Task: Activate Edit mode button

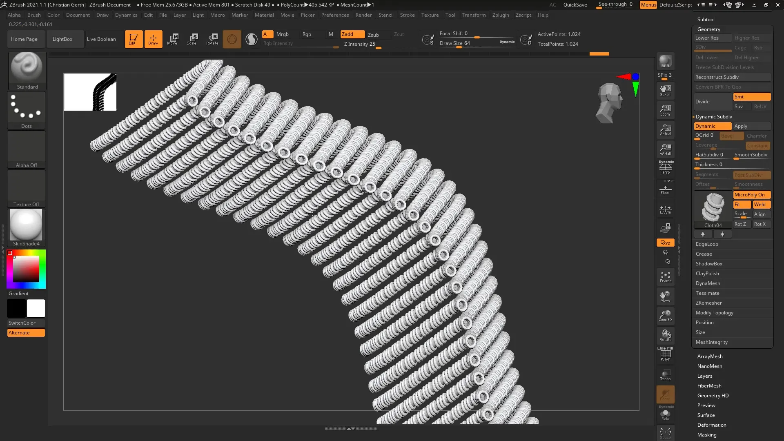Action: [134, 39]
